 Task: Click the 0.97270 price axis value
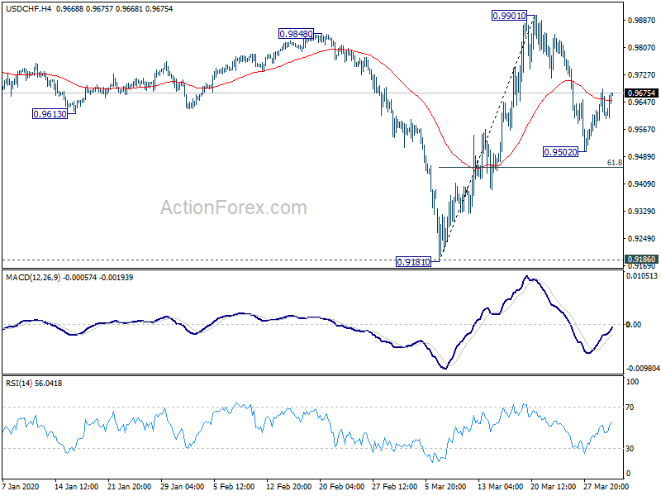[x=642, y=75]
